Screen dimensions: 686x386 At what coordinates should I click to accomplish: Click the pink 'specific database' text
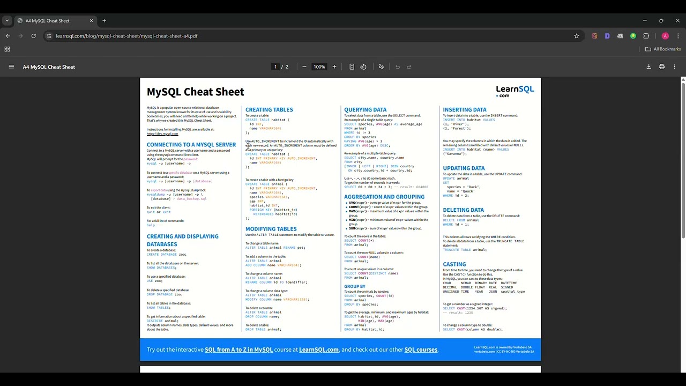[x=181, y=173]
